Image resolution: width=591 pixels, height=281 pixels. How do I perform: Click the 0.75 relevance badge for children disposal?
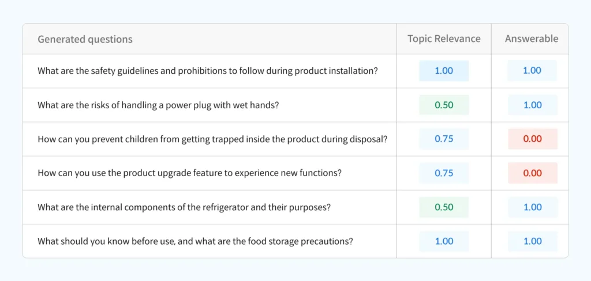point(444,139)
